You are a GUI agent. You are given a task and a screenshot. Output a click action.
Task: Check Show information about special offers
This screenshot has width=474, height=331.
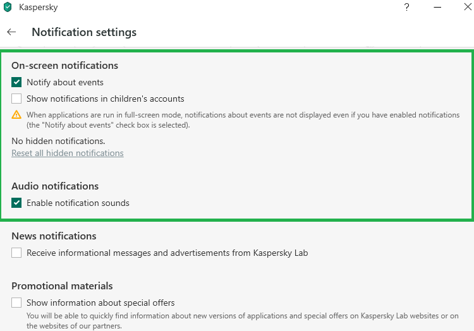tap(16, 303)
